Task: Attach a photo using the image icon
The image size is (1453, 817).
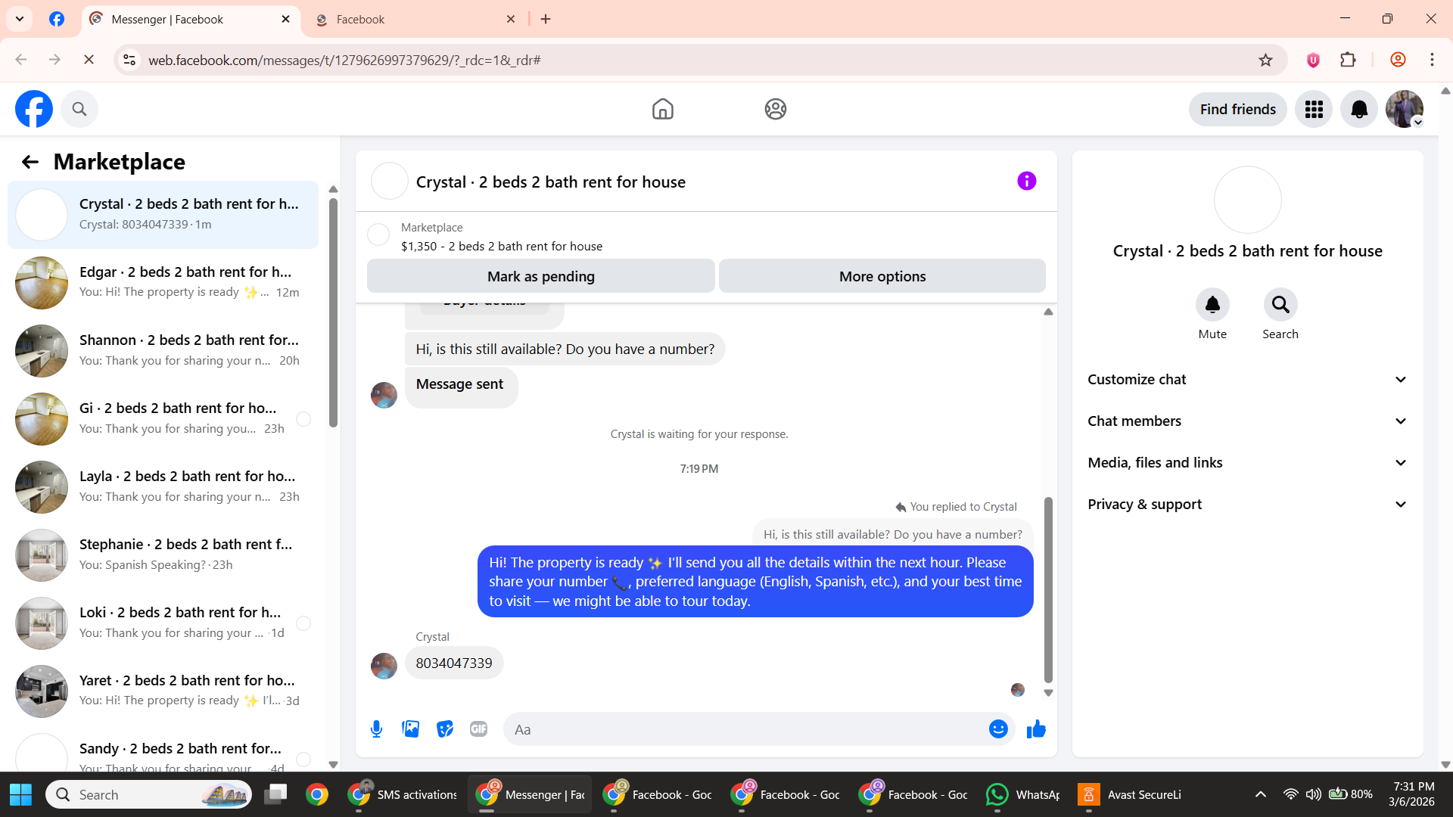Action: tap(410, 729)
